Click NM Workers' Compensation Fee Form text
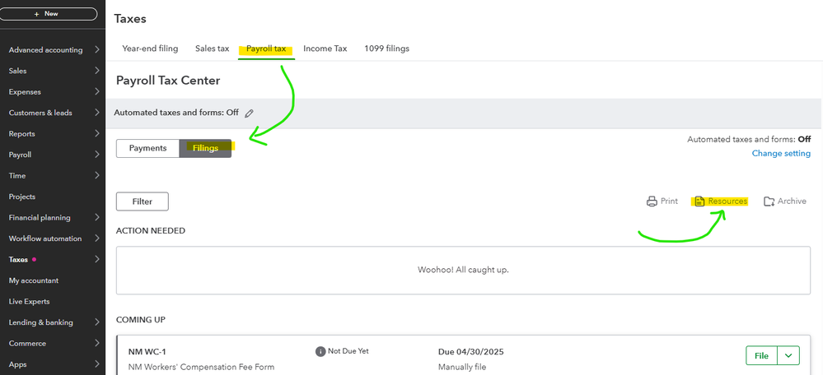 pyautogui.click(x=201, y=367)
